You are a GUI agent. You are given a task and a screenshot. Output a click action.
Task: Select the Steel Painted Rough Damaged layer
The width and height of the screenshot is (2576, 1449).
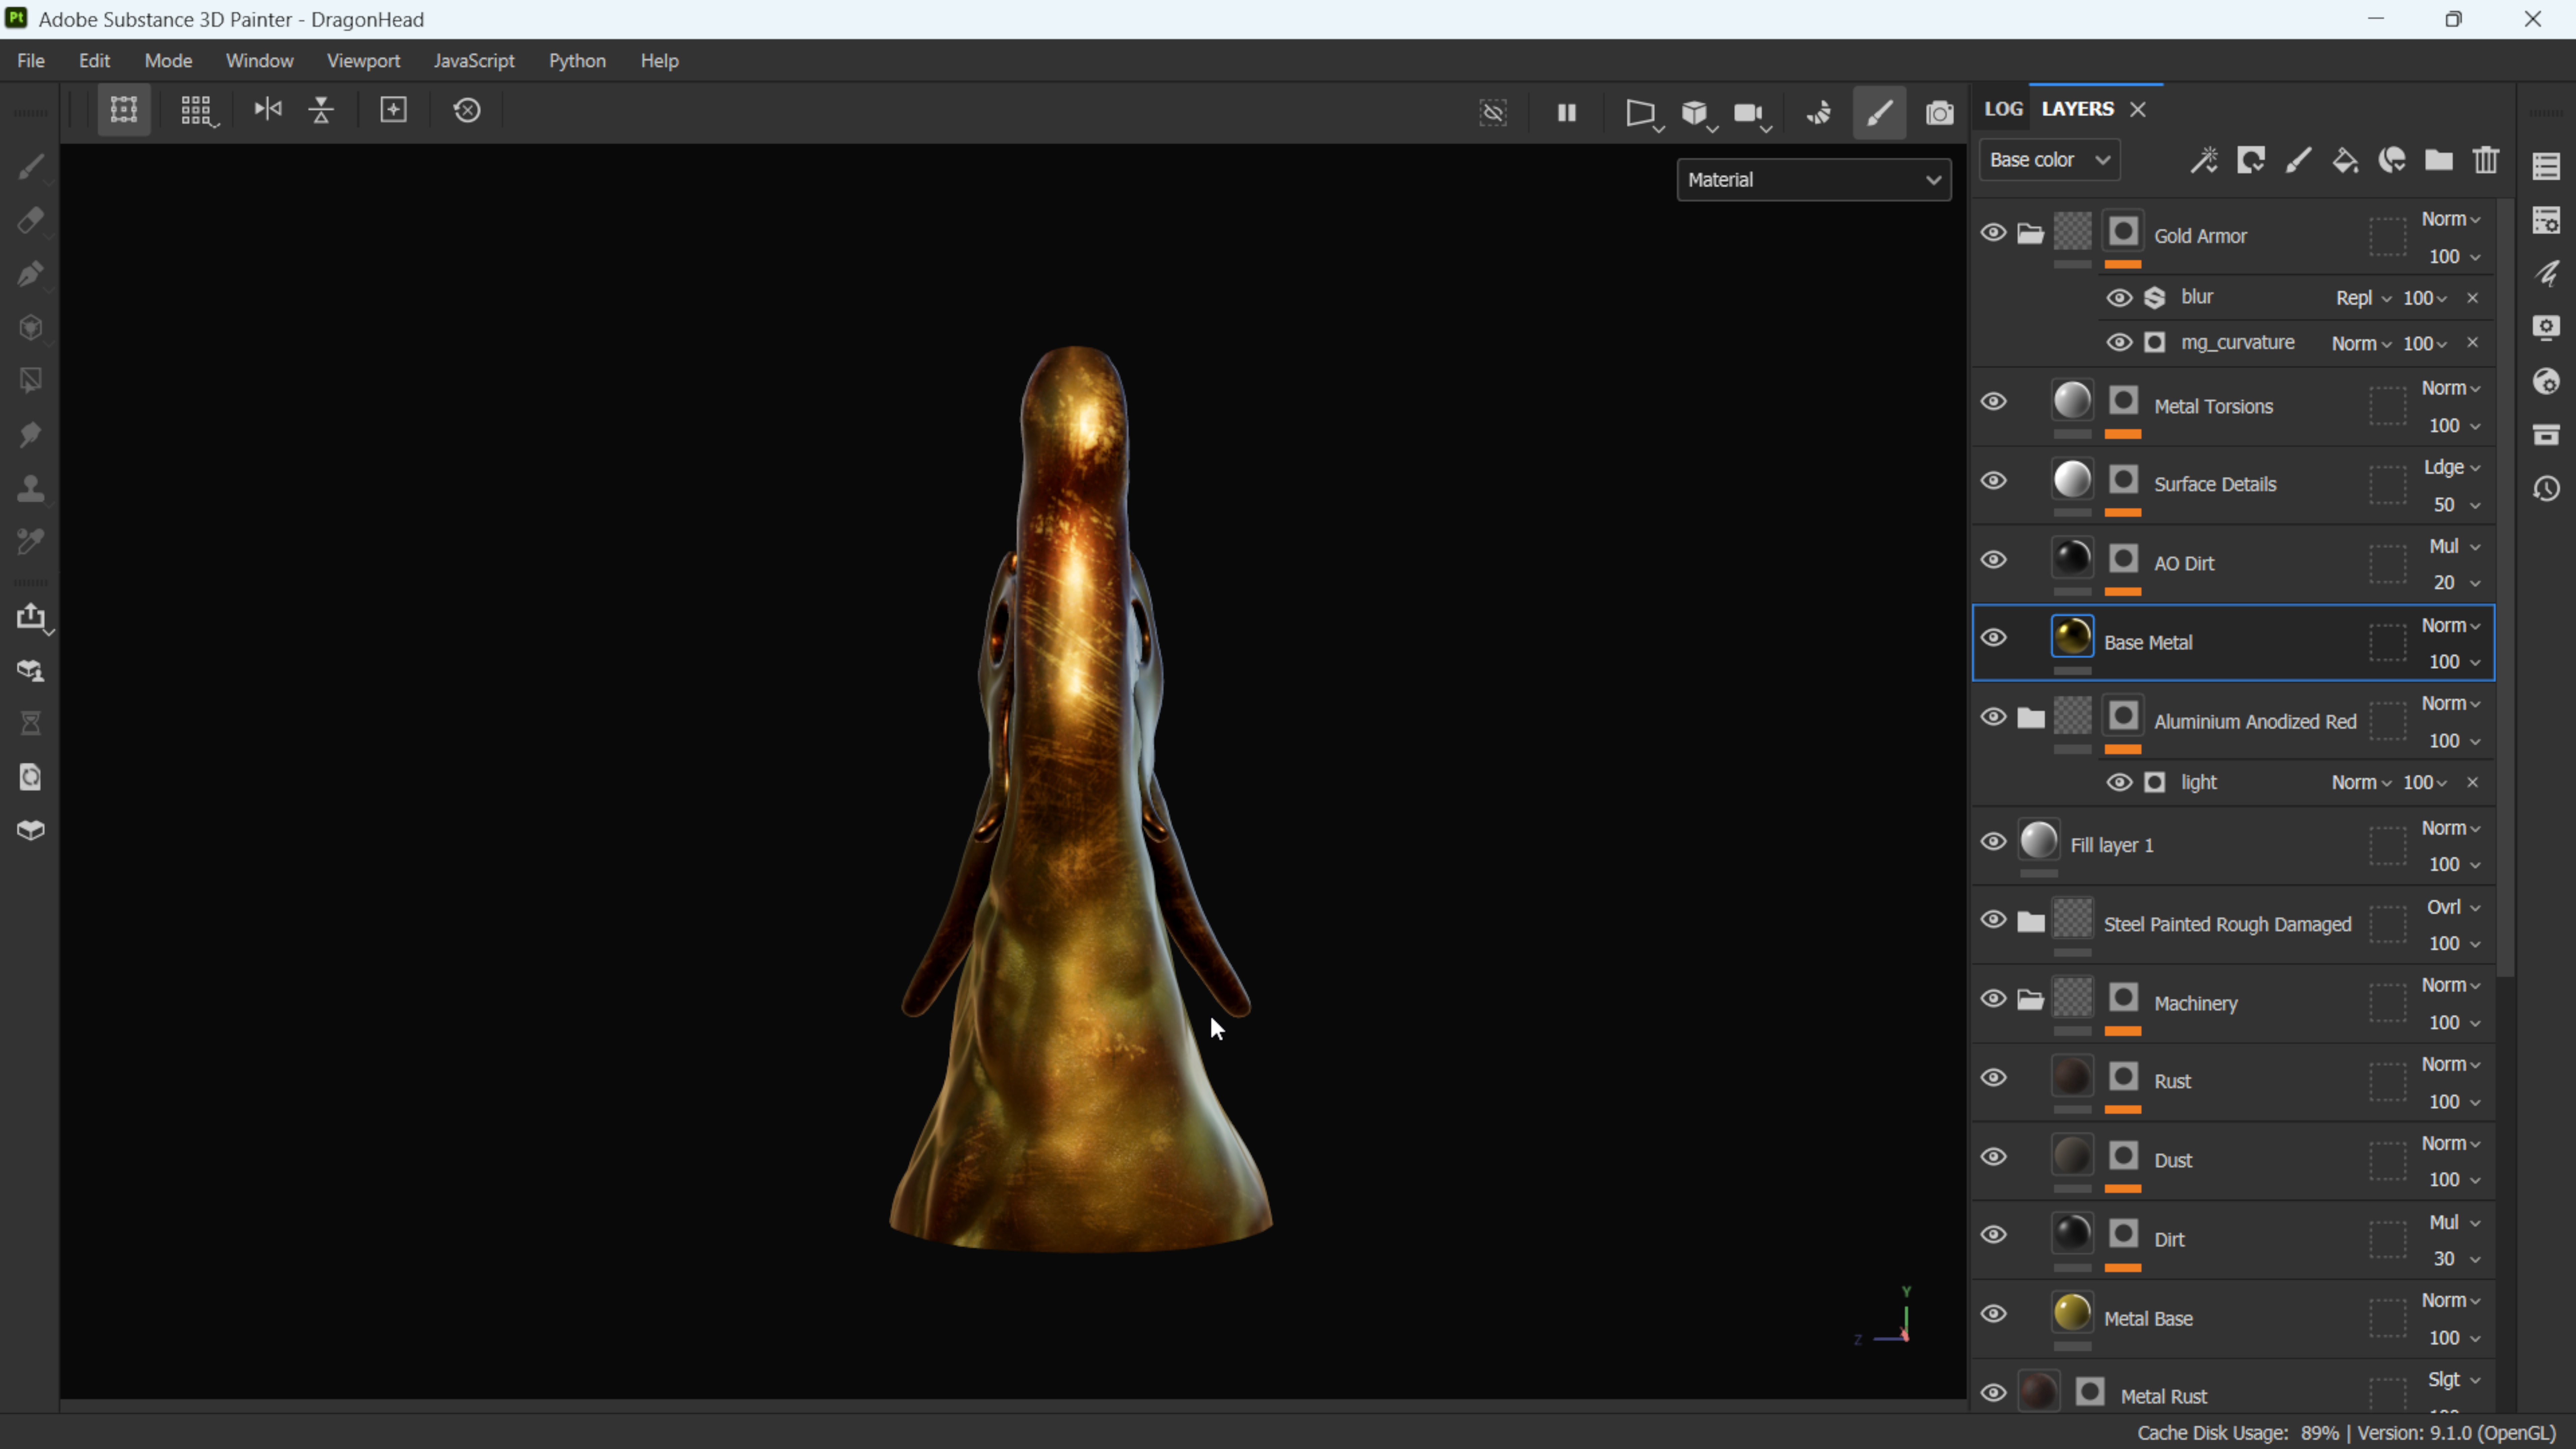(2227, 924)
